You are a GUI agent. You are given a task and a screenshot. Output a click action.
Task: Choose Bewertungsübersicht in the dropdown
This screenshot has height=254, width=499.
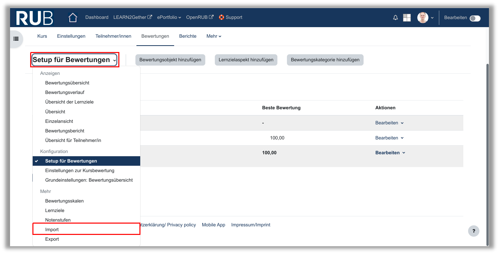point(67,83)
